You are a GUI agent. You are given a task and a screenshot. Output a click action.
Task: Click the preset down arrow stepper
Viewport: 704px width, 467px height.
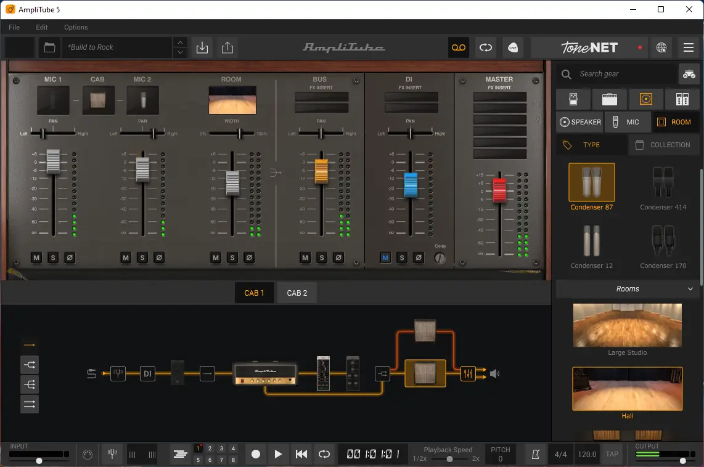180,53
